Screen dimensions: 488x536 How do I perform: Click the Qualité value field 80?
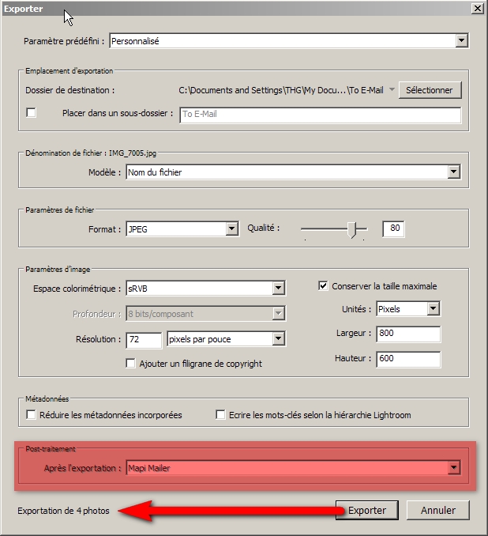pos(394,228)
